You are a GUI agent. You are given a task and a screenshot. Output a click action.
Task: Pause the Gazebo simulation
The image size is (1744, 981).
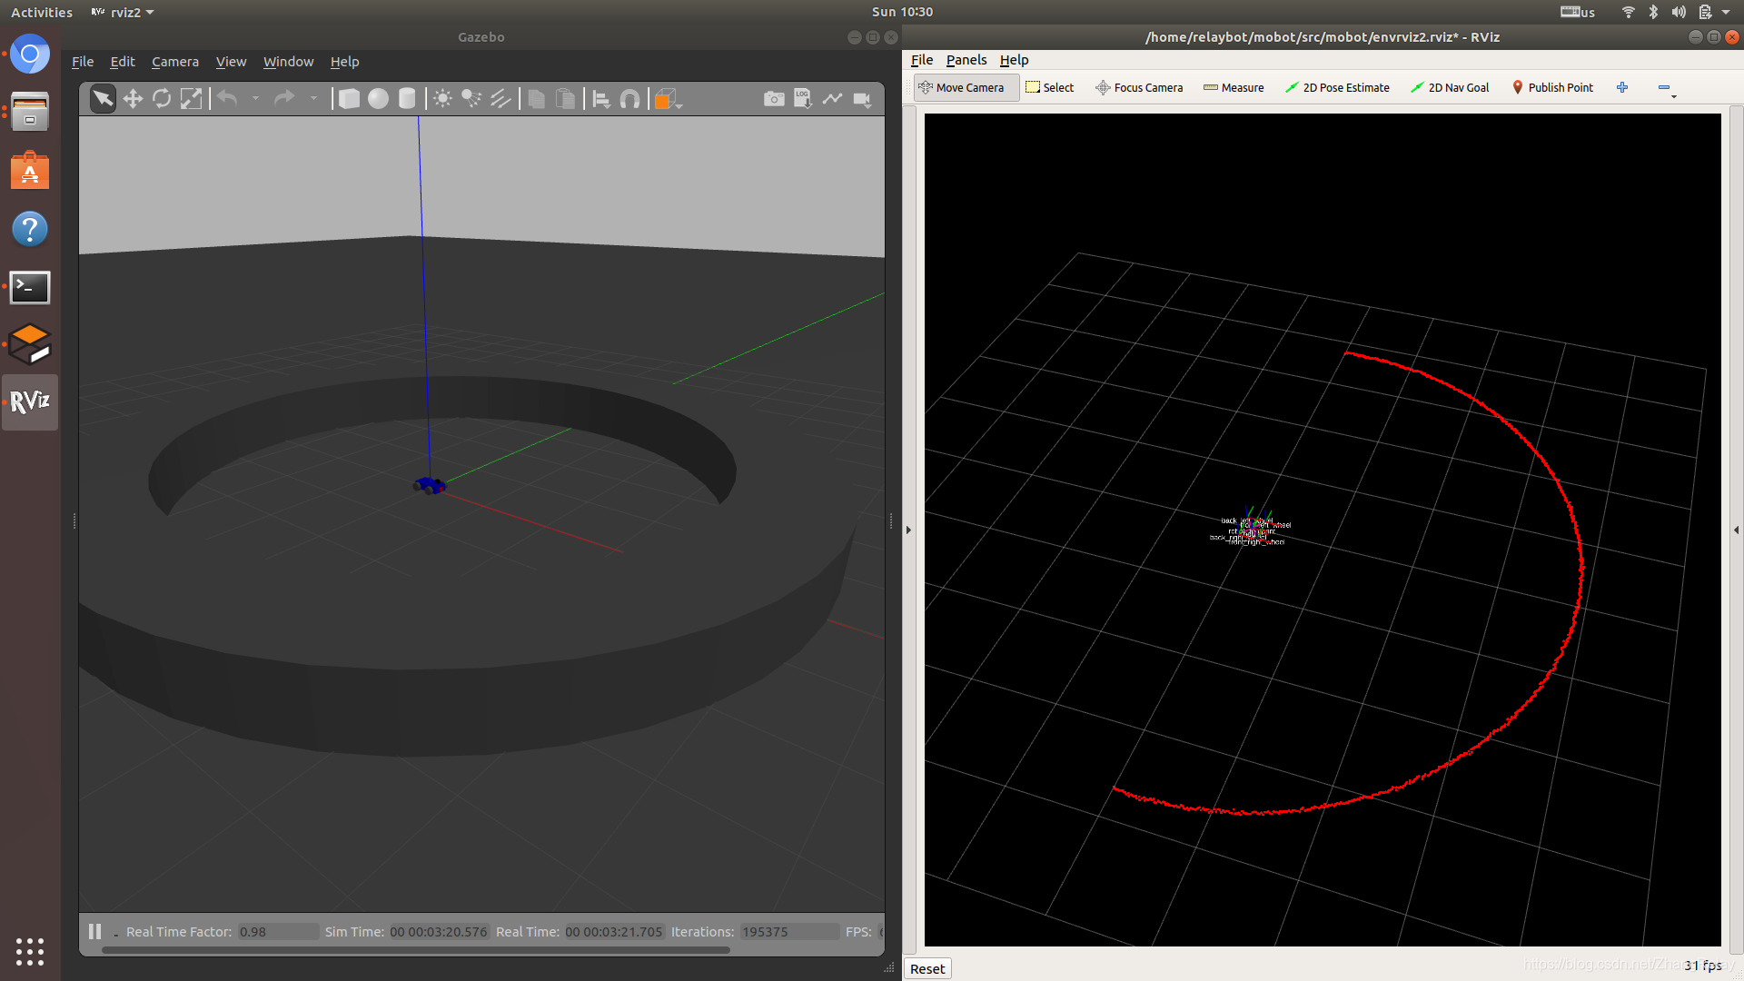point(94,931)
